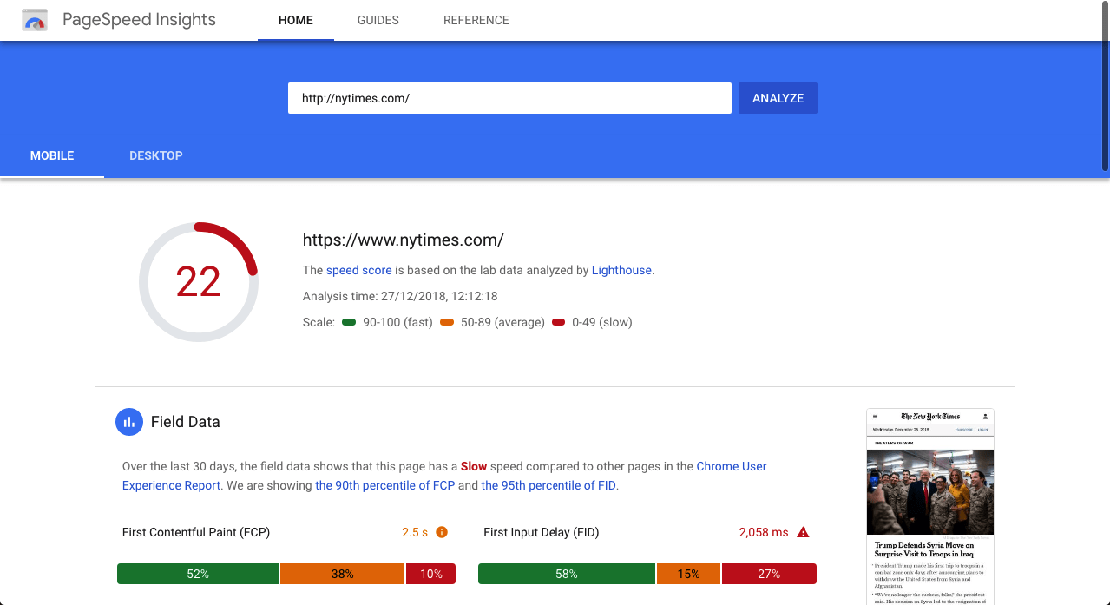The width and height of the screenshot is (1110, 605).
Task: Open the HOME tab
Action: pyautogui.click(x=295, y=20)
